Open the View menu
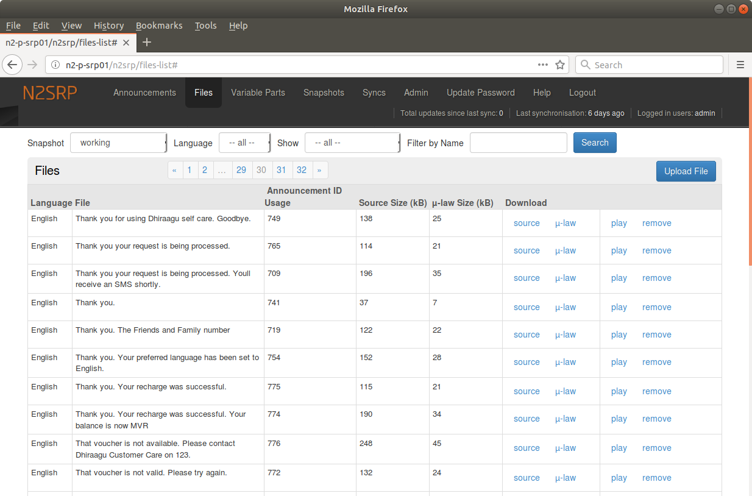 [71, 26]
